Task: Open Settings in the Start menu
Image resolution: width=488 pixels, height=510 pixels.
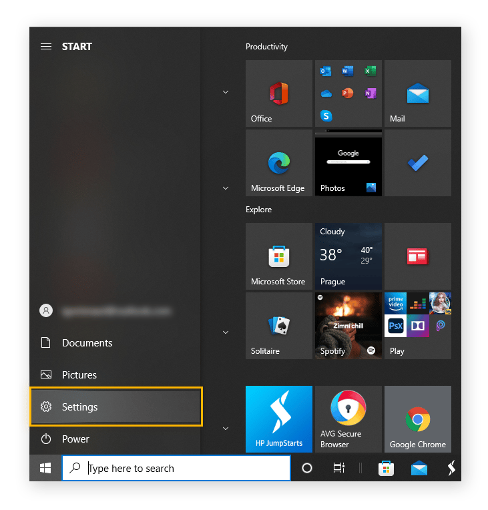Action: [115, 407]
